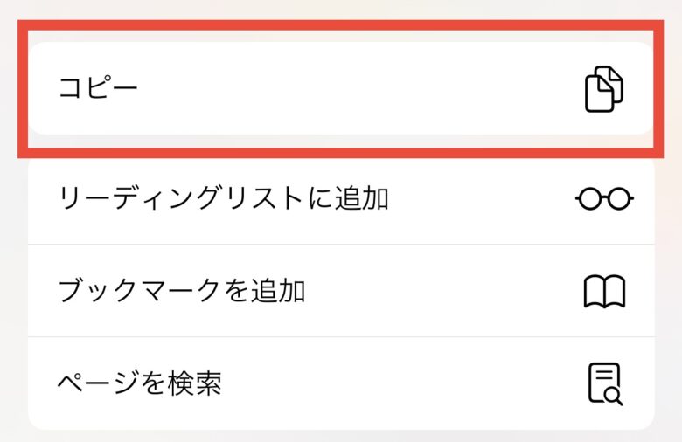Tap the find-on-page magnifier document icon

[605, 383]
